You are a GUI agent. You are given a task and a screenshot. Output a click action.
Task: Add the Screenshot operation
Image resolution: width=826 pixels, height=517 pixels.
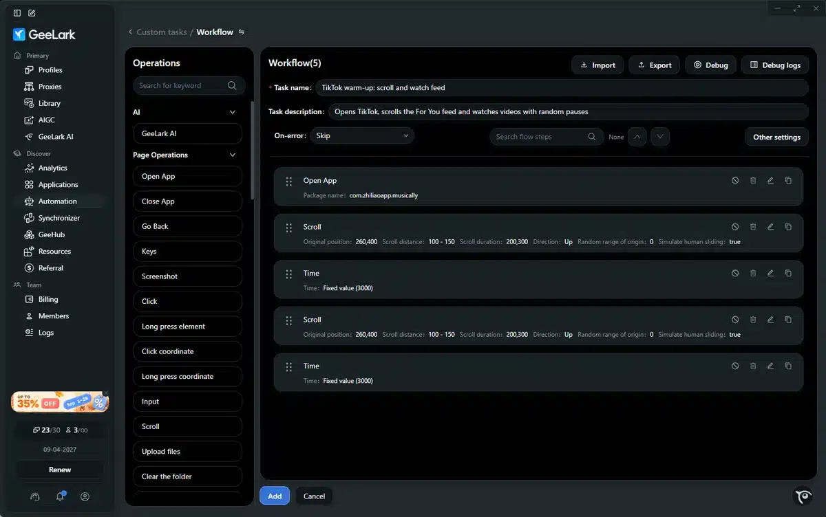pyautogui.click(x=187, y=276)
